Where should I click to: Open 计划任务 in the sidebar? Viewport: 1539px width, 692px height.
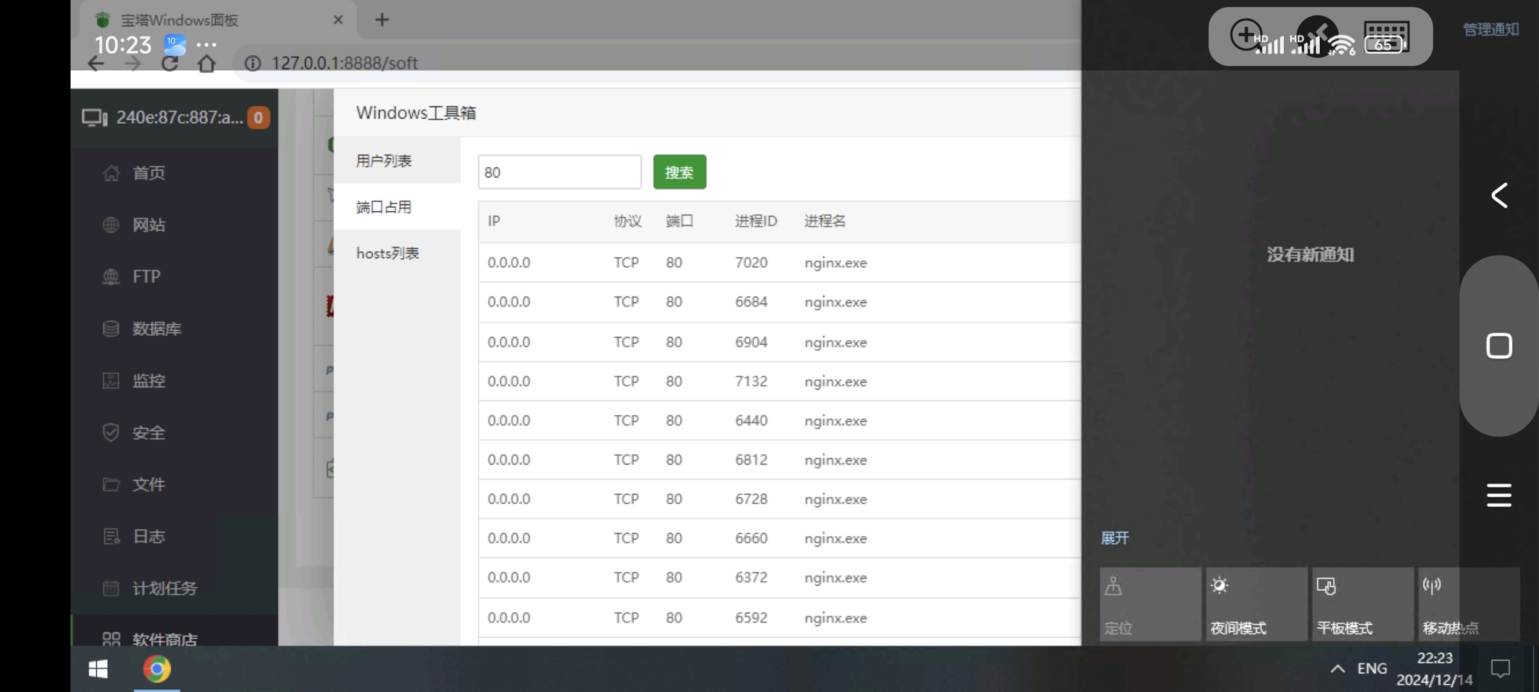(x=164, y=588)
